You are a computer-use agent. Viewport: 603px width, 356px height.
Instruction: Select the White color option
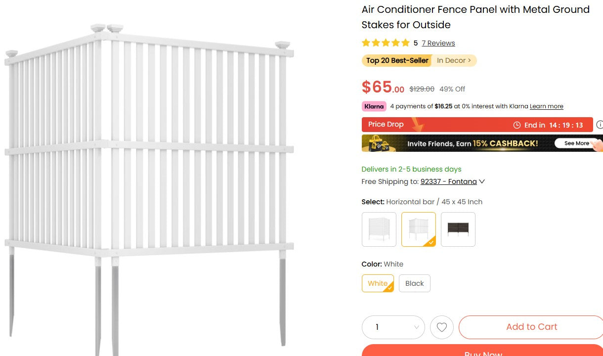click(377, 283)
